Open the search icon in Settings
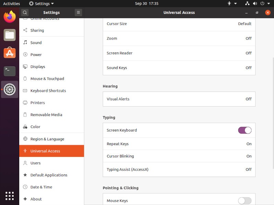The height and width of the screenshot is (205, 274). pyautogui.click(x=24, y=12)
